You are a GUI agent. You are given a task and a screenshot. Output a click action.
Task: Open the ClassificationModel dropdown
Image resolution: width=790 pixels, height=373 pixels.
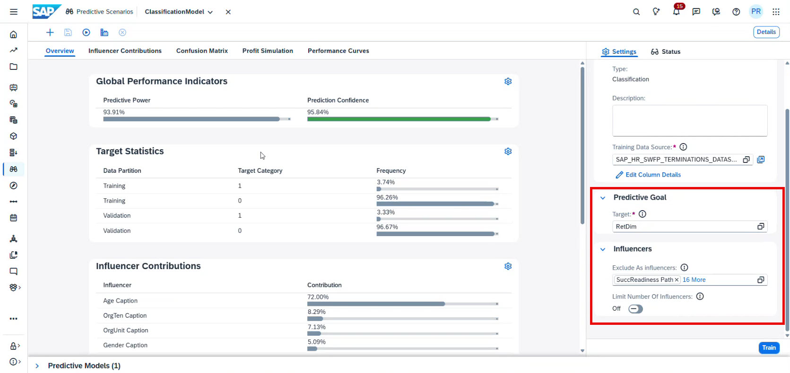click(210, 12)
